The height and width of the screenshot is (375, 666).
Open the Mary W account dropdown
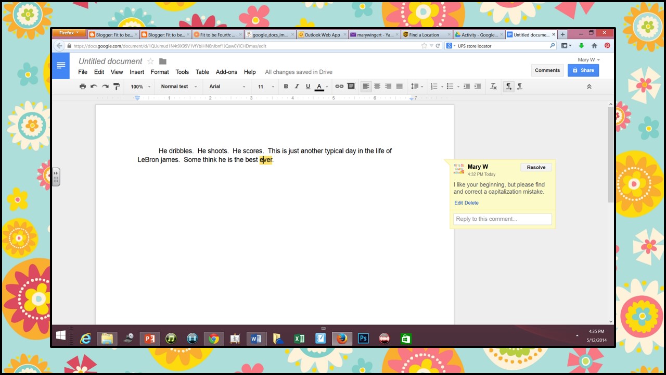point(589,60)
